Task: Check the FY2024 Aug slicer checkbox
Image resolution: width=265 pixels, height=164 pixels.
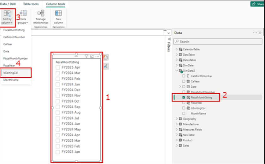Action: pyautogui.click(x=57, y=113)
